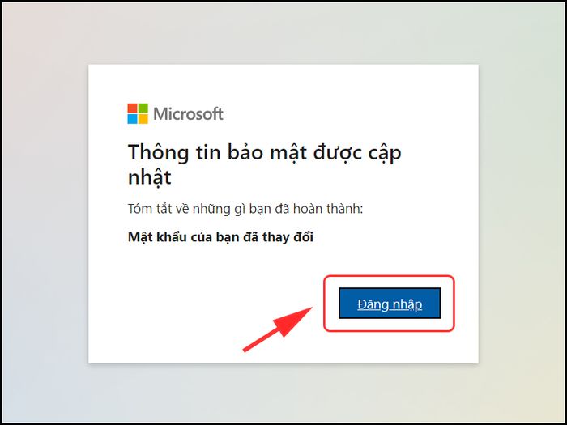Click the green square in Microsoft logo
This screenshot has width=567, height=425.
(x=143, y=108)
